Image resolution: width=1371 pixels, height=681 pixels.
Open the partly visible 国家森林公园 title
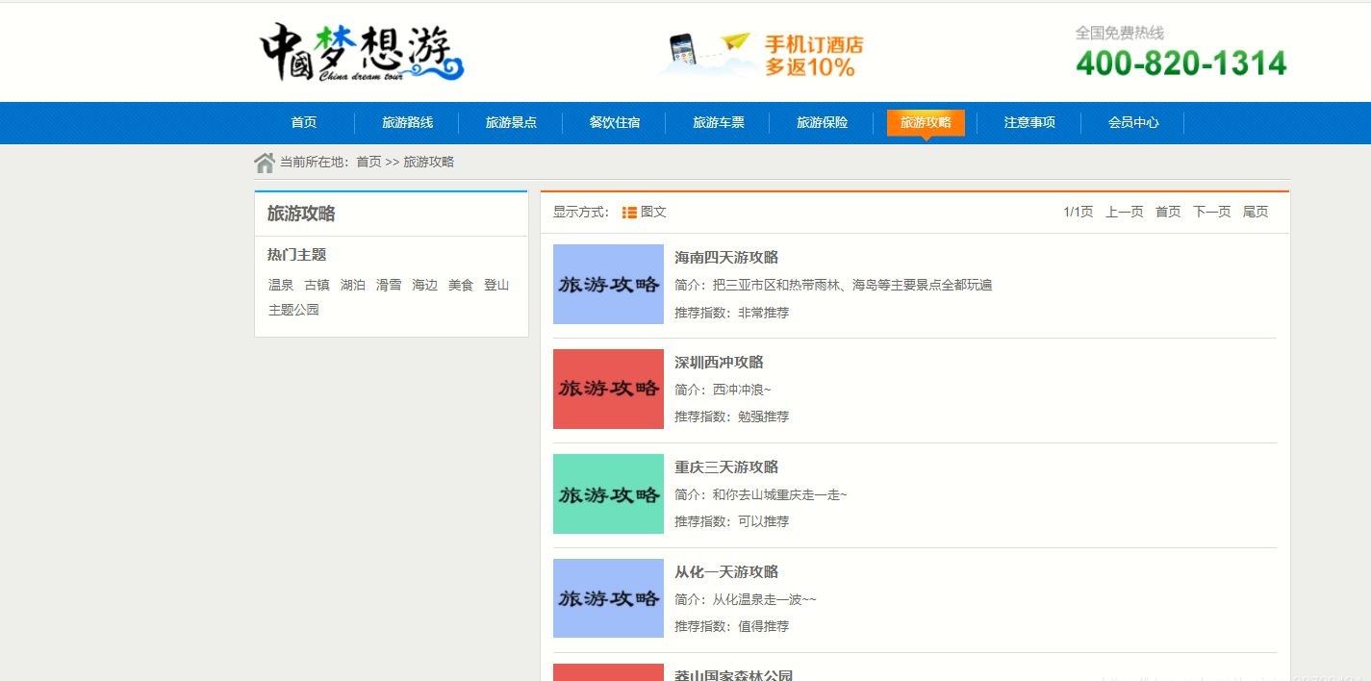coord(734,675)
